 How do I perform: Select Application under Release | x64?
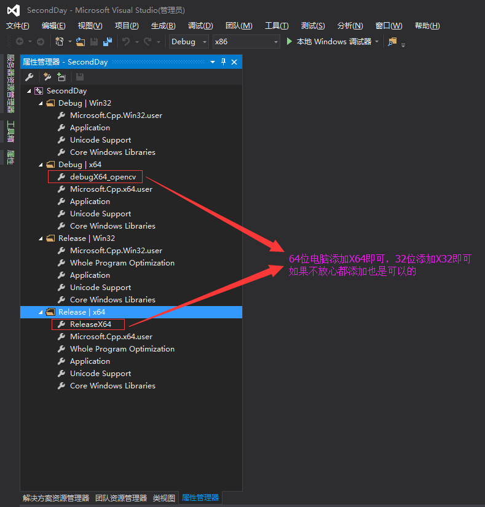[90, 361]
